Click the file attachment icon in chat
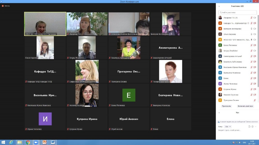The height and width of the screenshot is (145, 259). click(x=249, y=127)
